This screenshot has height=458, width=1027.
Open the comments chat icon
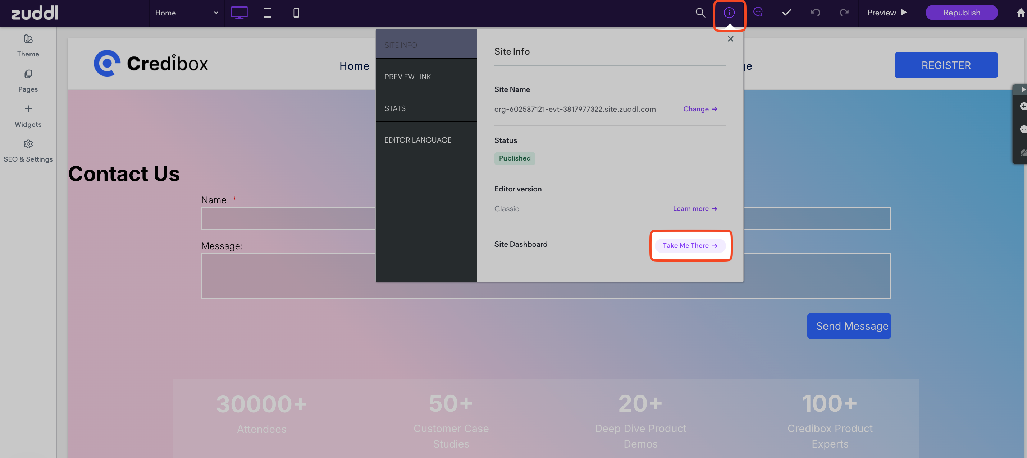click(758, 12)
